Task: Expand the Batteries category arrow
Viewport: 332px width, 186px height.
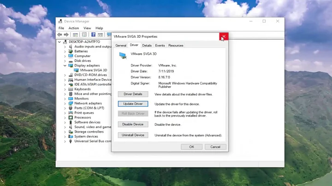Action: click(x=65, y=52)
